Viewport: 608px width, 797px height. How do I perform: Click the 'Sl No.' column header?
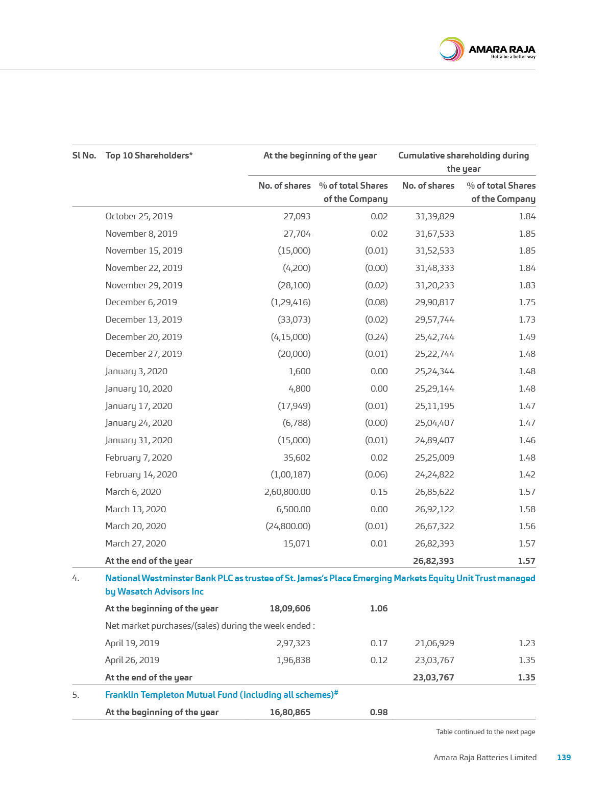(84, 155)
